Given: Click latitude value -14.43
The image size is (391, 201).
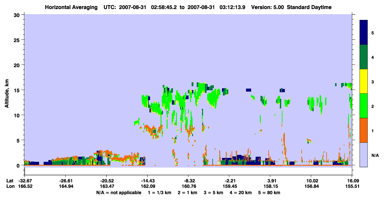Looking at the screenshot, I should click(x=147, y=181).
